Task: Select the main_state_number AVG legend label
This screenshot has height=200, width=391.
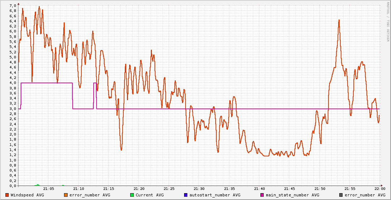Action: pyautogui.click(x=293, y=195)
